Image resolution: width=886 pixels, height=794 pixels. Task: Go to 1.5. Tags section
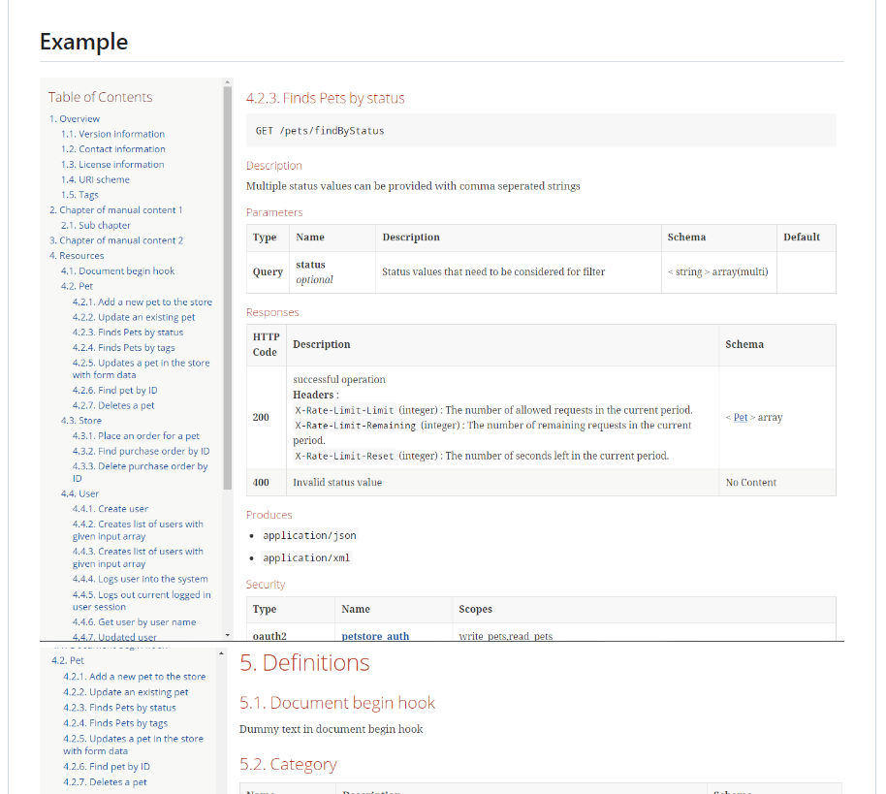(x=79, y=195)
